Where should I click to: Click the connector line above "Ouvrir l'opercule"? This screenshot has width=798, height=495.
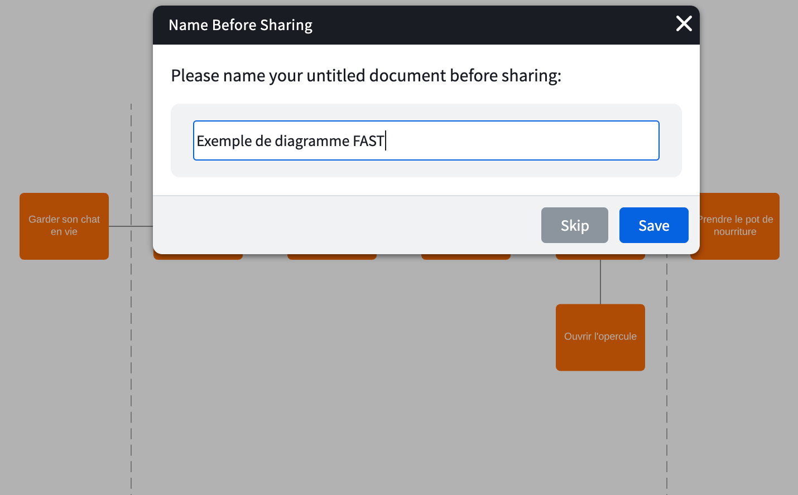point(600,282)
